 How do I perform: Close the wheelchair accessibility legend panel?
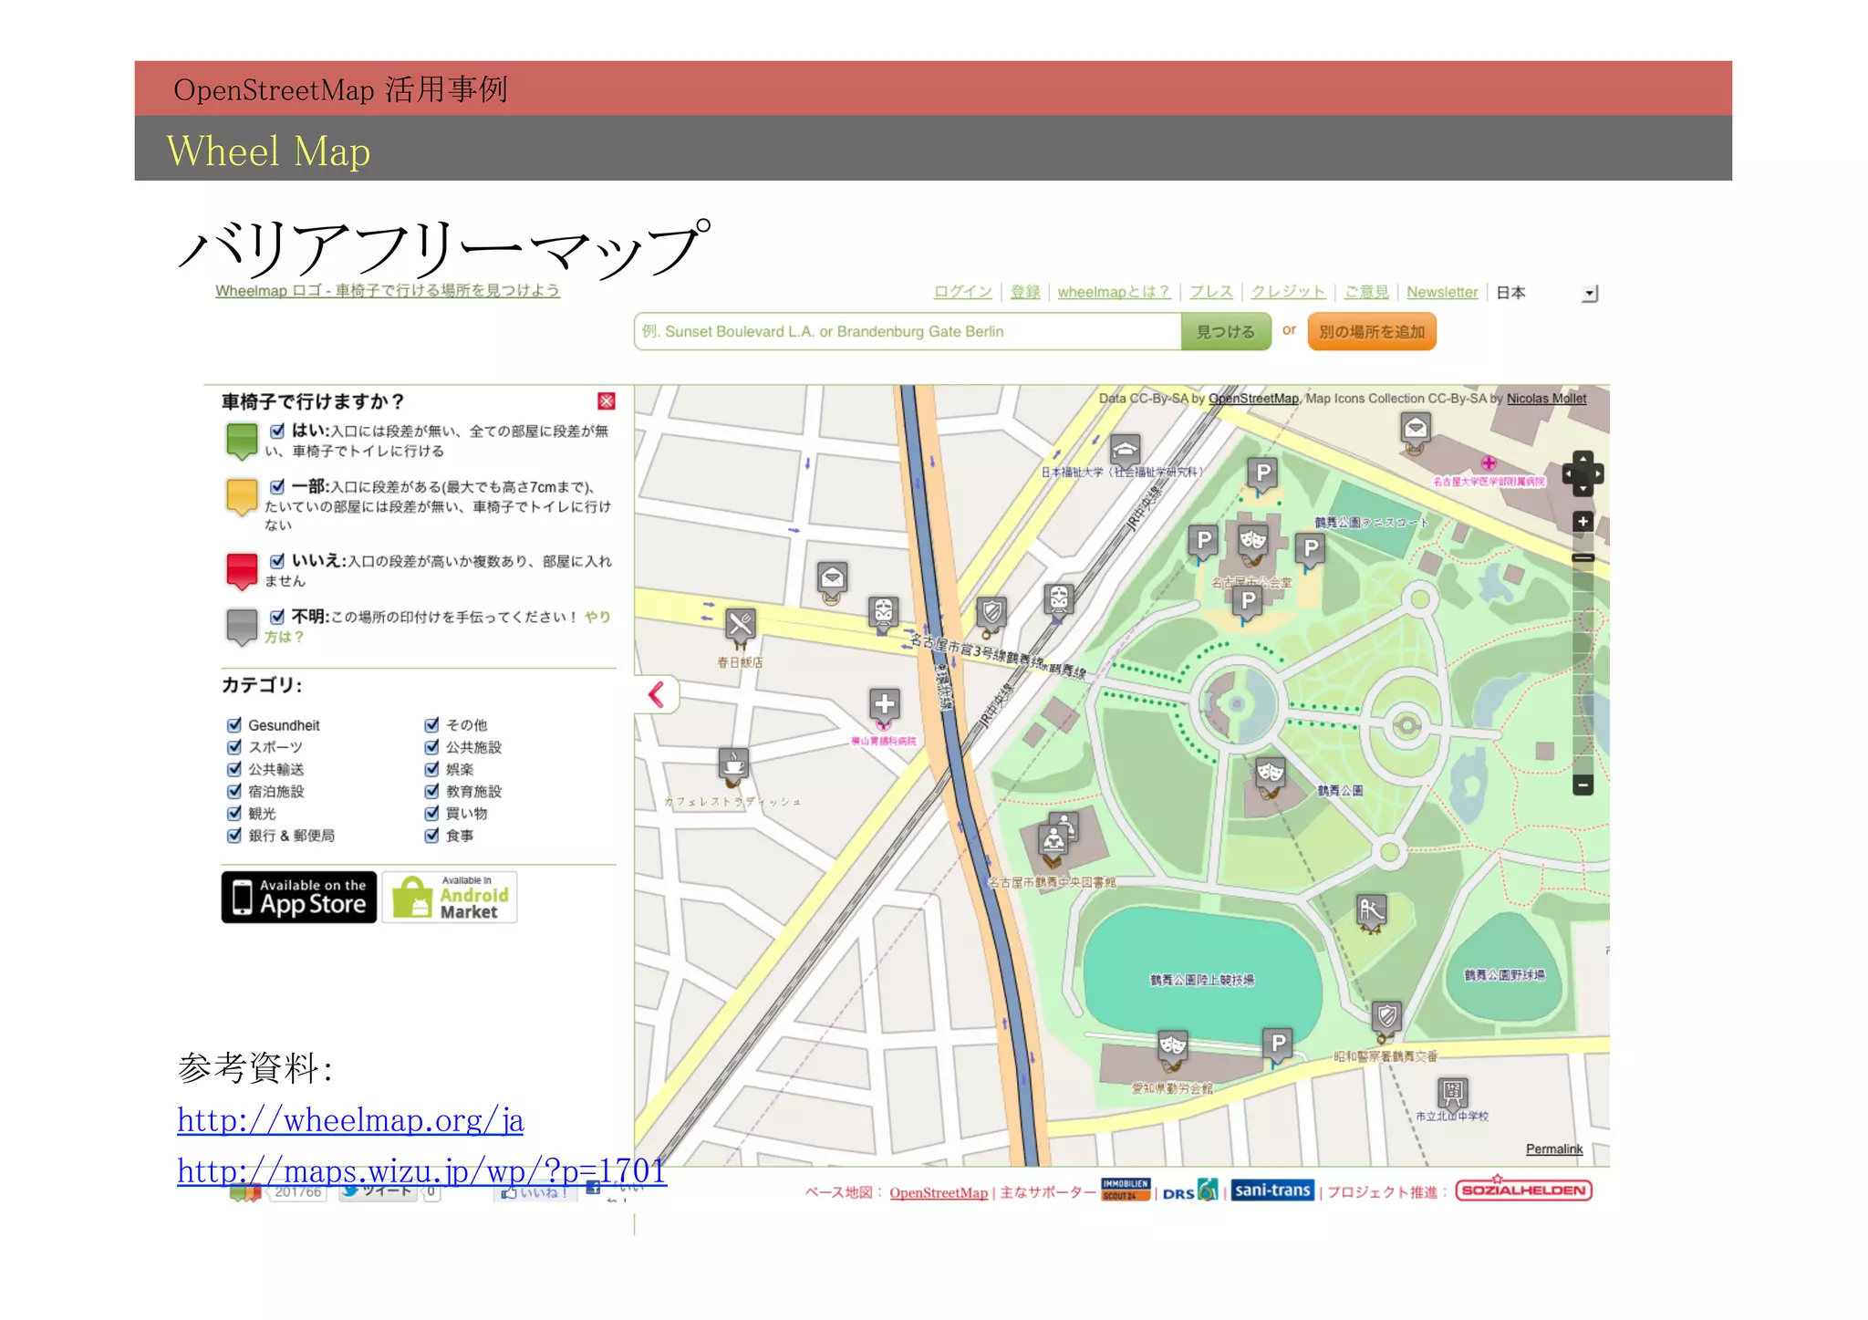point(606,401)
